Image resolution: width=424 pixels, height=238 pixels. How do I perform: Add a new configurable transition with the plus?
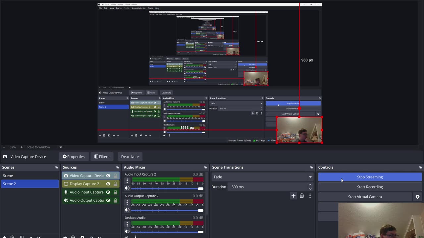(x=293, y=196)
